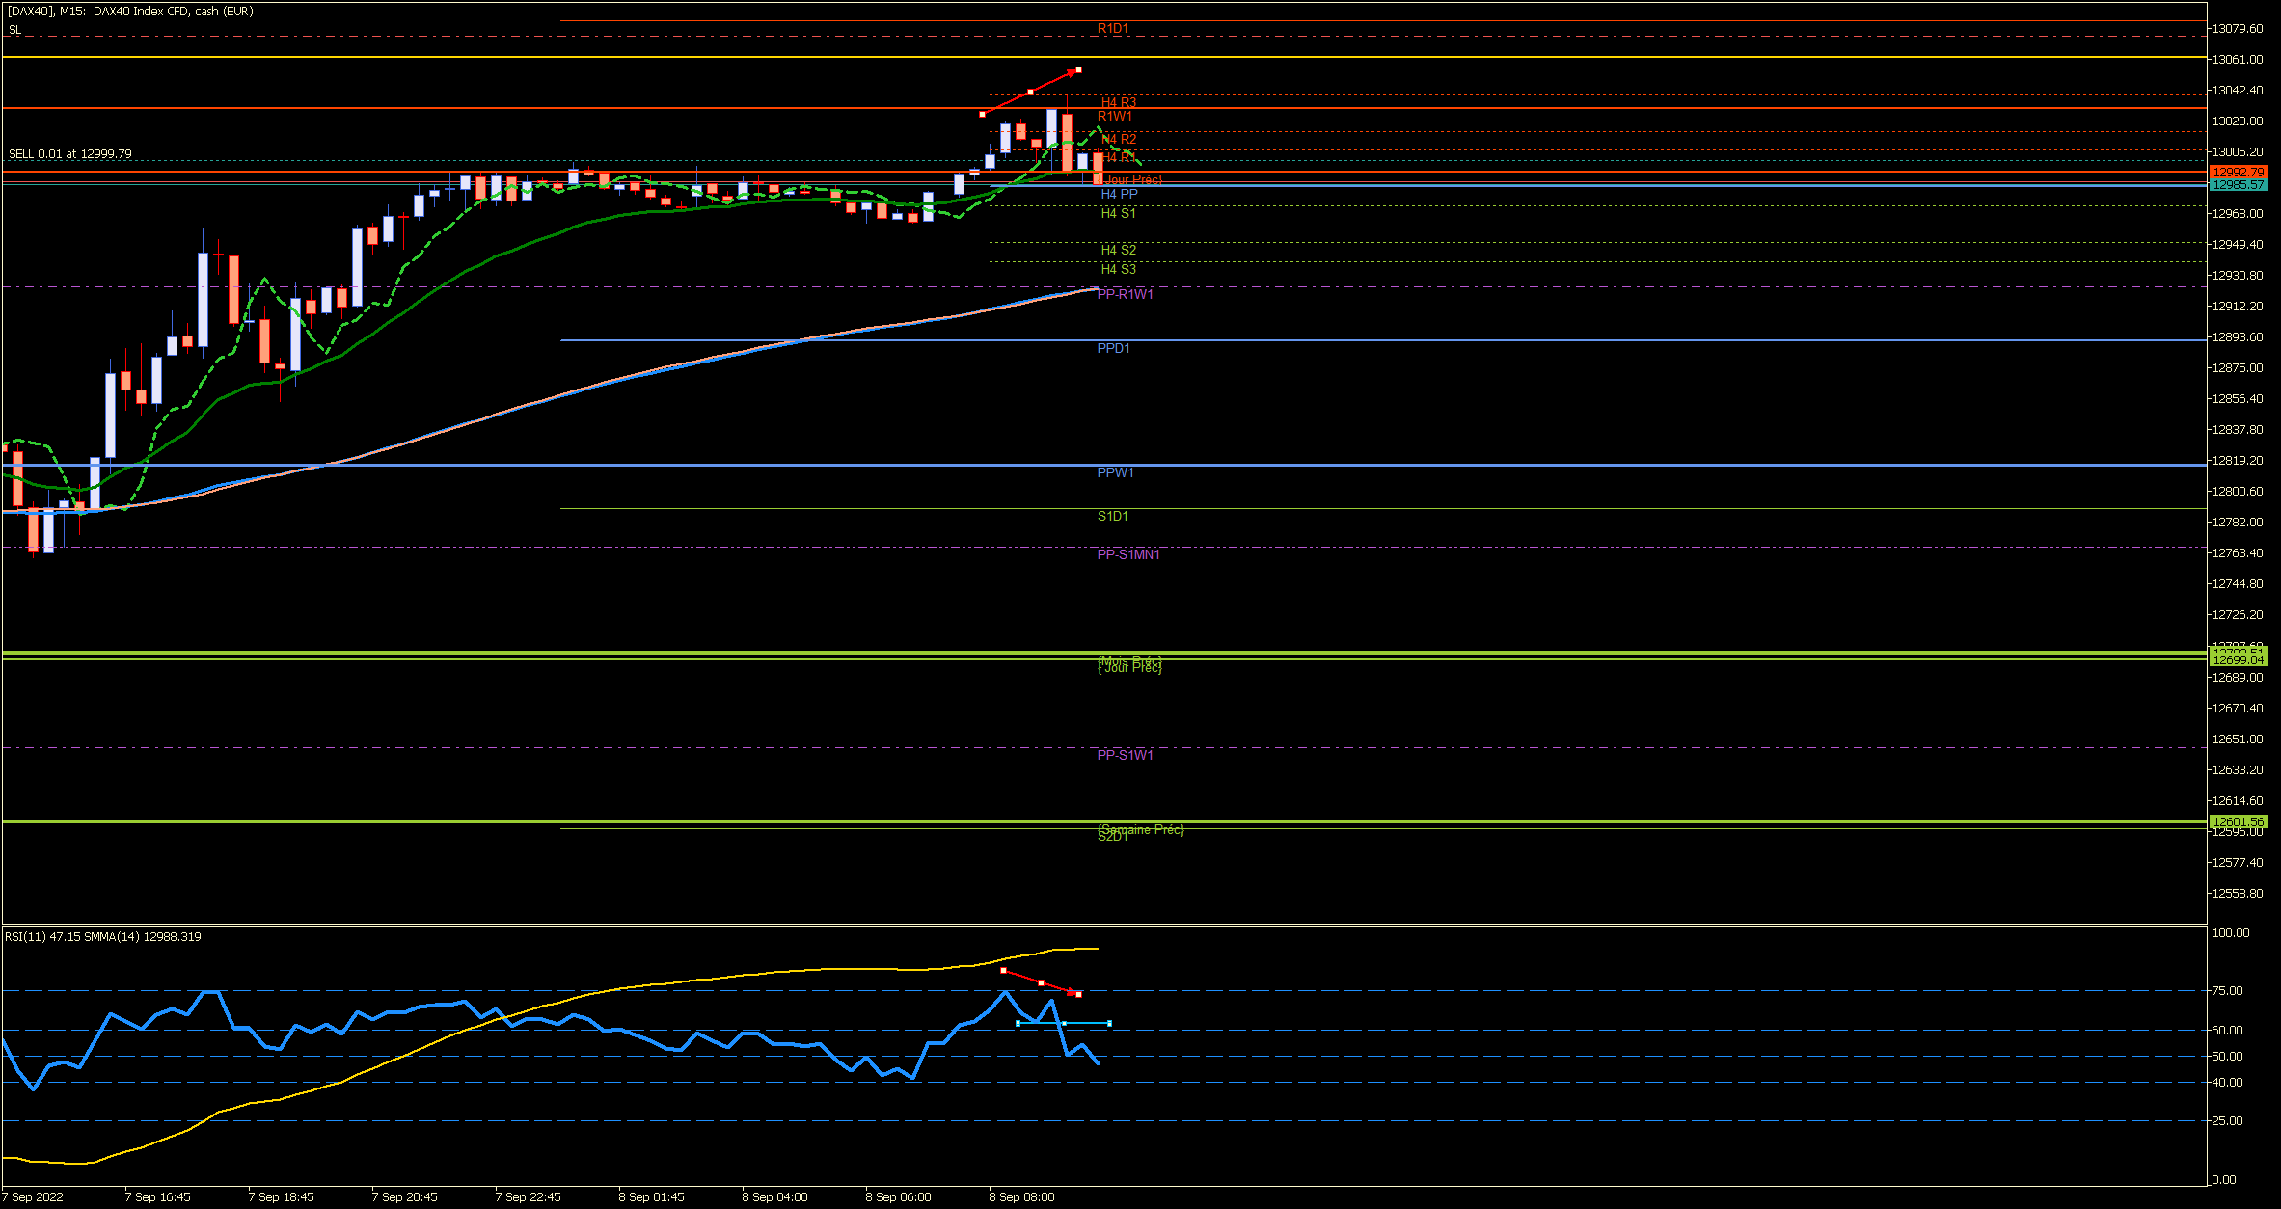Select the PPD1 daily pivot label
This screenshot has height=1209, width=2281.
(x=1113, y=348)
